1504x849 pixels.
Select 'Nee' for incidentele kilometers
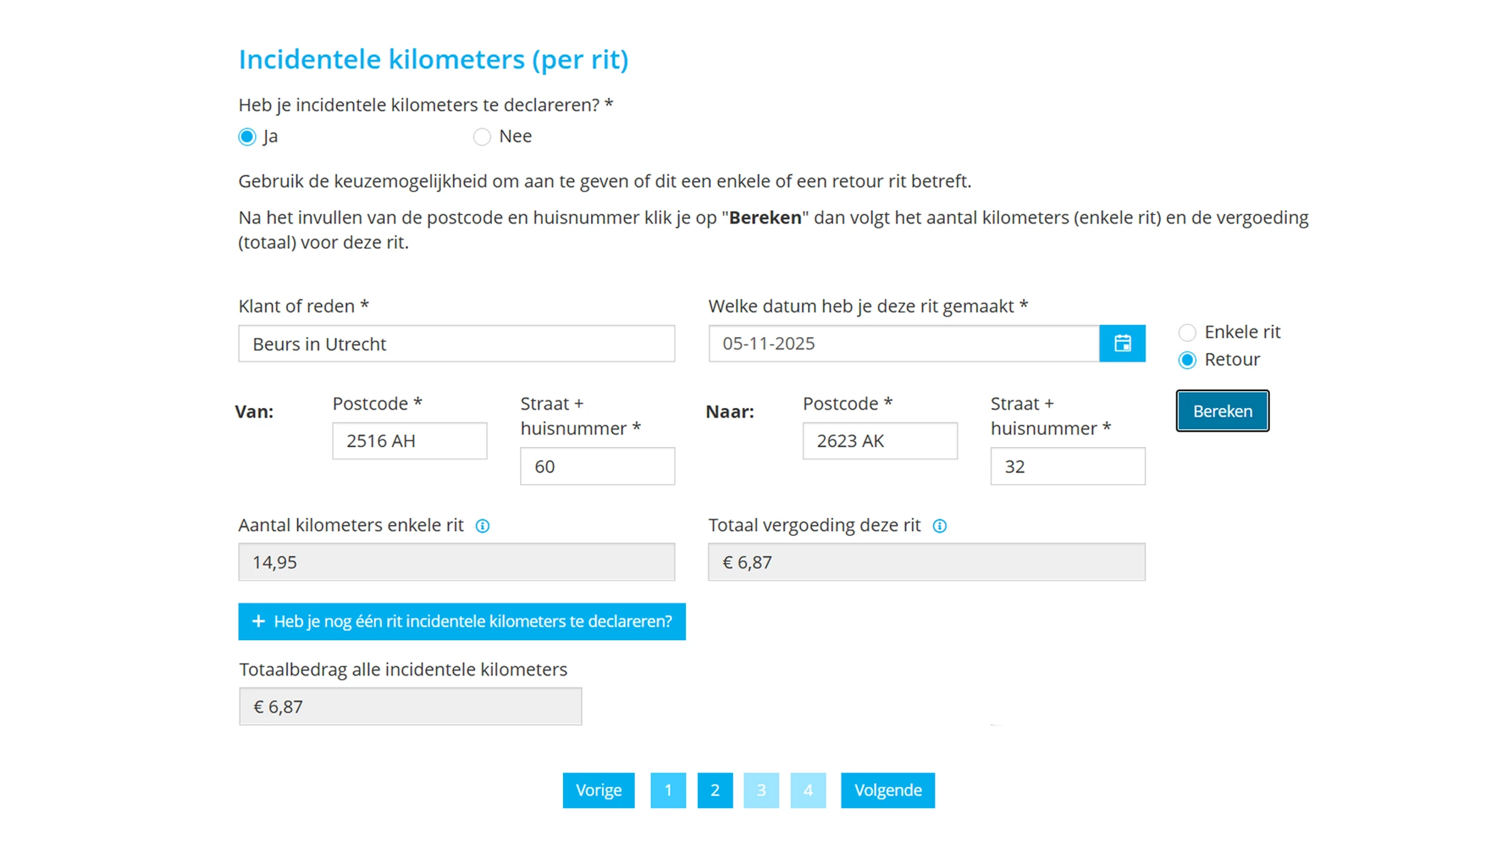[482, 136]
